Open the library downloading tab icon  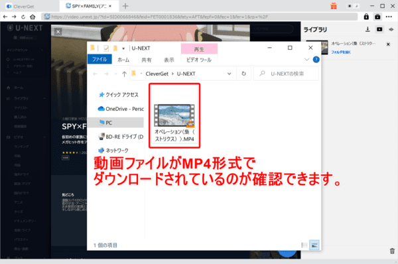pos(367,29)
